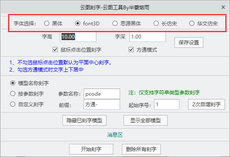The height and width of the screenshot is (157, 230).
Task: Click the blue hint 勾选方通模式时文字上下居中
Action: (x=46, y=70)
